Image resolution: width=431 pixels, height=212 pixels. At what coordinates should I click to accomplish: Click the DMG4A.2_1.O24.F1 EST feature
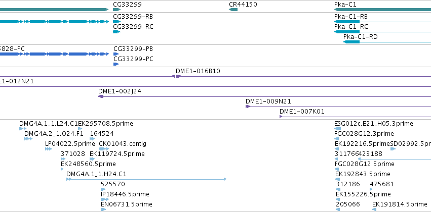tap(28, 139)
